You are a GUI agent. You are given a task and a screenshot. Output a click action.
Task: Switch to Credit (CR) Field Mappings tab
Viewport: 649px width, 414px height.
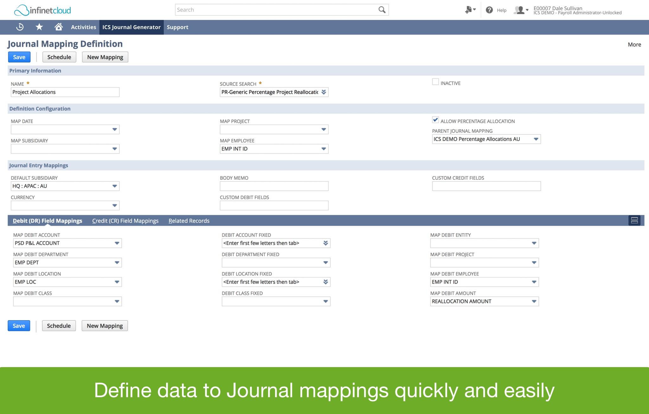pos(125,221)
